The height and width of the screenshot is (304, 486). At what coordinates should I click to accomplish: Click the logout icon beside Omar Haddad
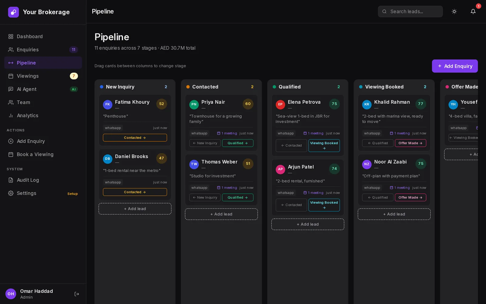[77, 294]
